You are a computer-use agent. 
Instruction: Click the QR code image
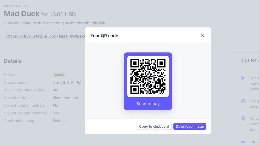148,76
